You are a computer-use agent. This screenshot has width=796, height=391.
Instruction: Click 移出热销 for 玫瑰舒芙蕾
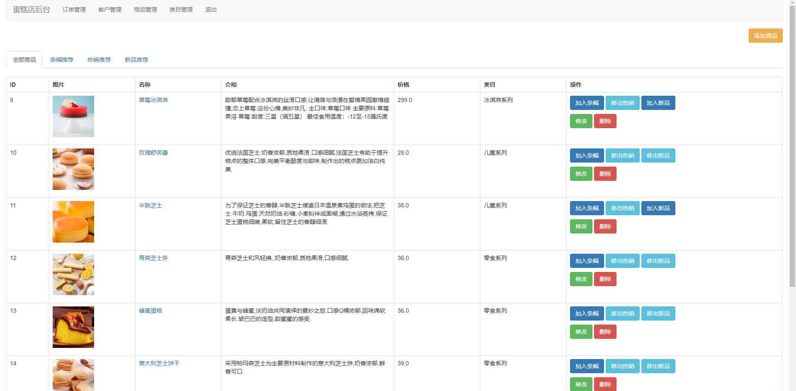coord(622,155)
